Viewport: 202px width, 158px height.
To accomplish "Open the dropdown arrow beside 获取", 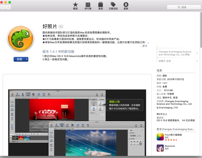I will (x=27, y=59).
